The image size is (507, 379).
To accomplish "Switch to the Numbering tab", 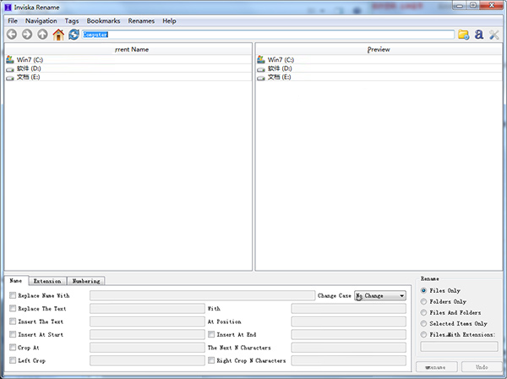I will click(85, 281).
